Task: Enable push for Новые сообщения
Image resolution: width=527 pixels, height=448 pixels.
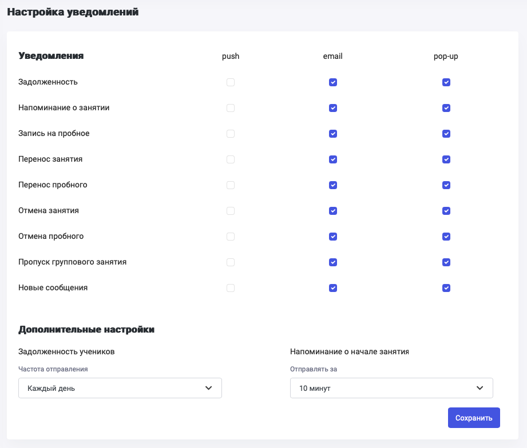Action: point(231,288)
